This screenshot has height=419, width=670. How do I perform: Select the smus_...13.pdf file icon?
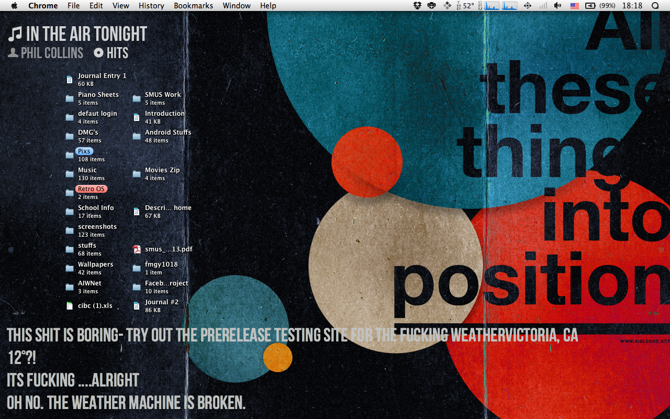[x=136, y=249]
